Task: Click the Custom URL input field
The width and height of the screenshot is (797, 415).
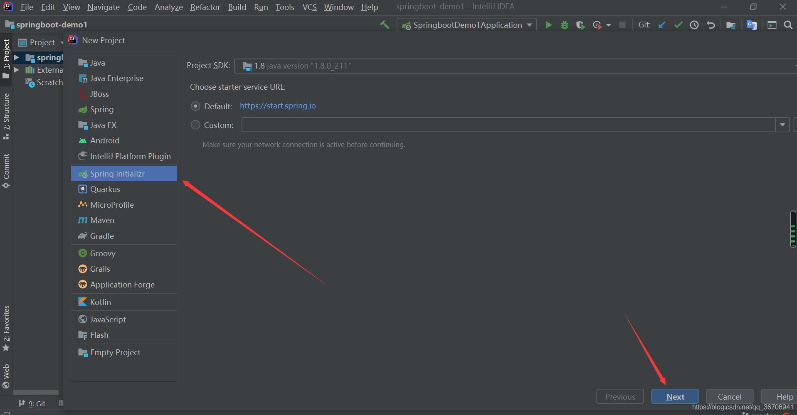Action: [508, 125]
